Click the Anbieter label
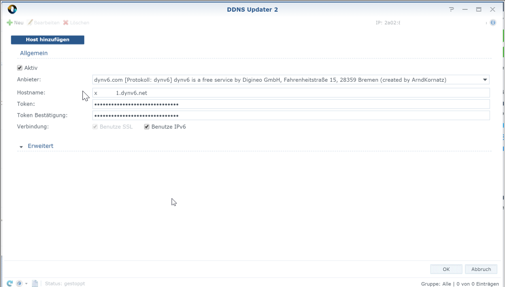505x287 pixels. [29, 80]
